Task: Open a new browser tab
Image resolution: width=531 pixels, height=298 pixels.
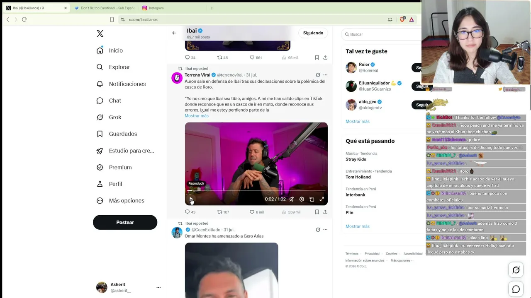Action: coord(212,8)
